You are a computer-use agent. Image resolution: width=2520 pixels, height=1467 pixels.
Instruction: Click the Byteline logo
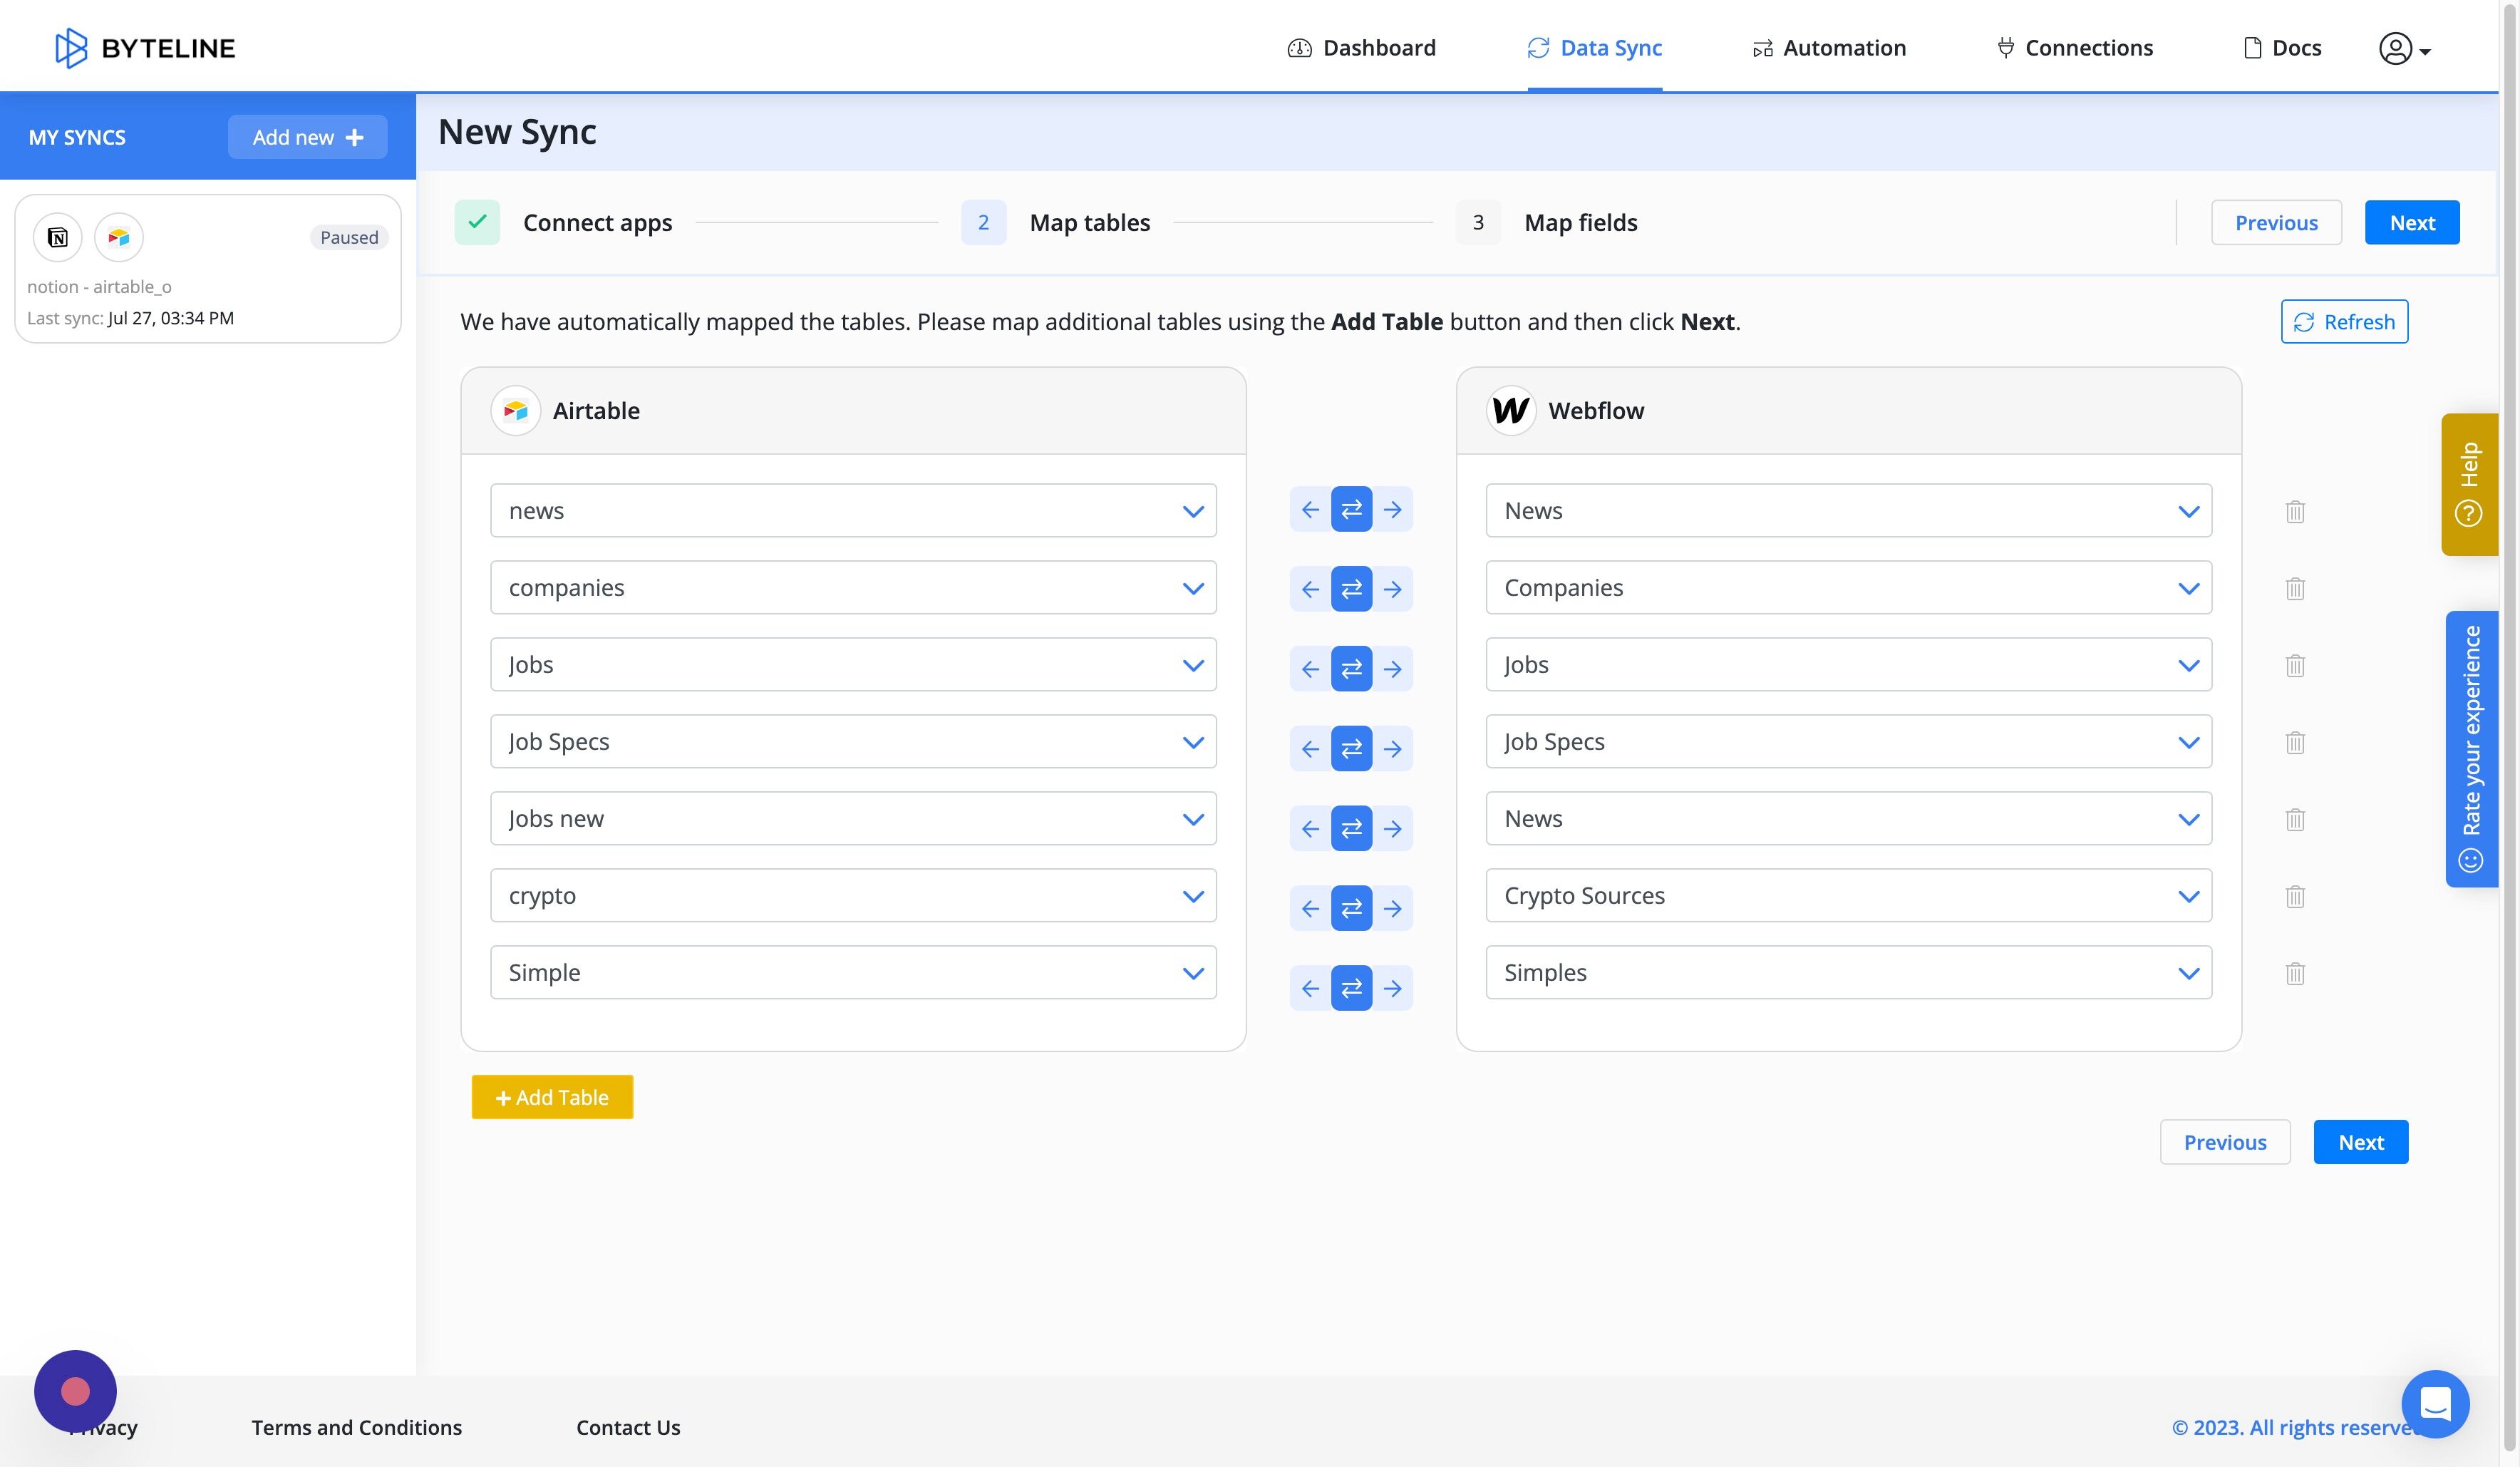click(145, 48)
